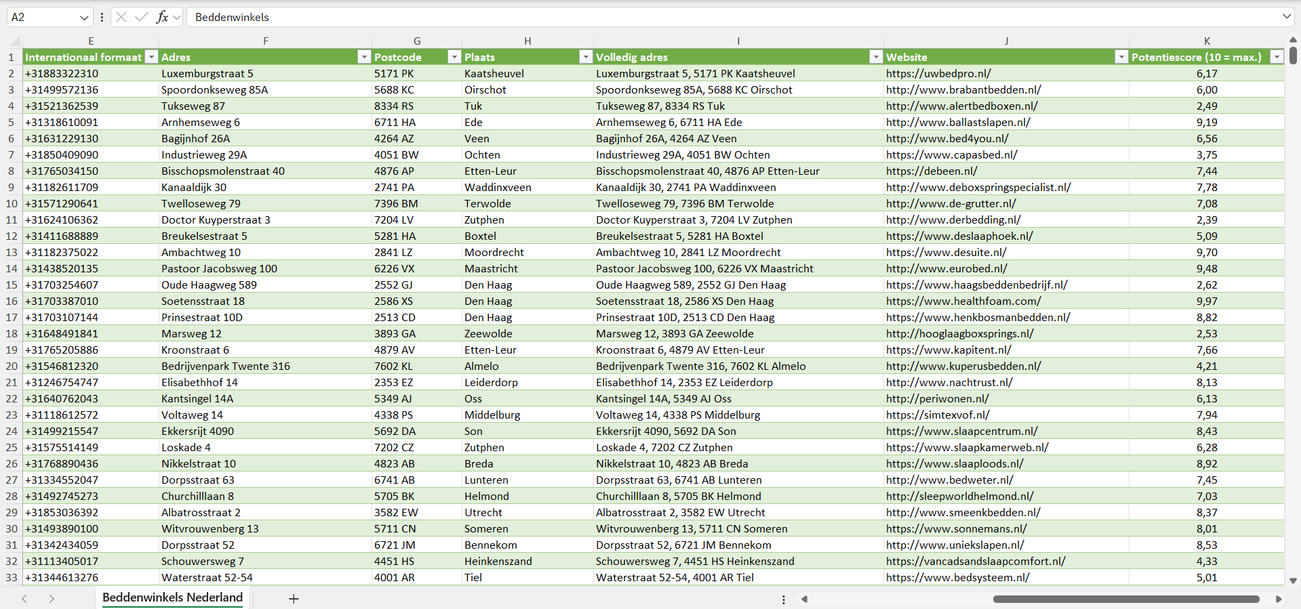Open the function list dropdown next to fx
The width and height of the screenshot is (1301, 609).
[x=177, y=17]
